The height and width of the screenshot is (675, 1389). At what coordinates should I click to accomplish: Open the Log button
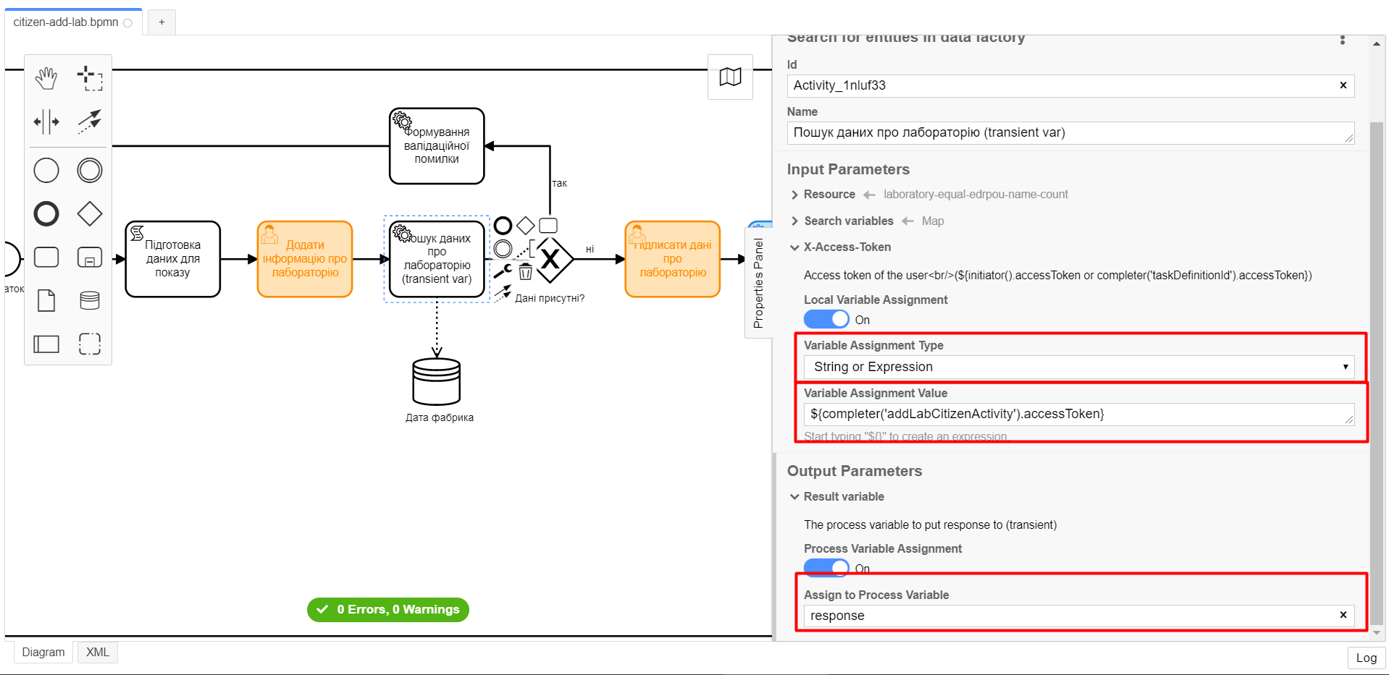pyautogui.click(x=1366, y=658)
